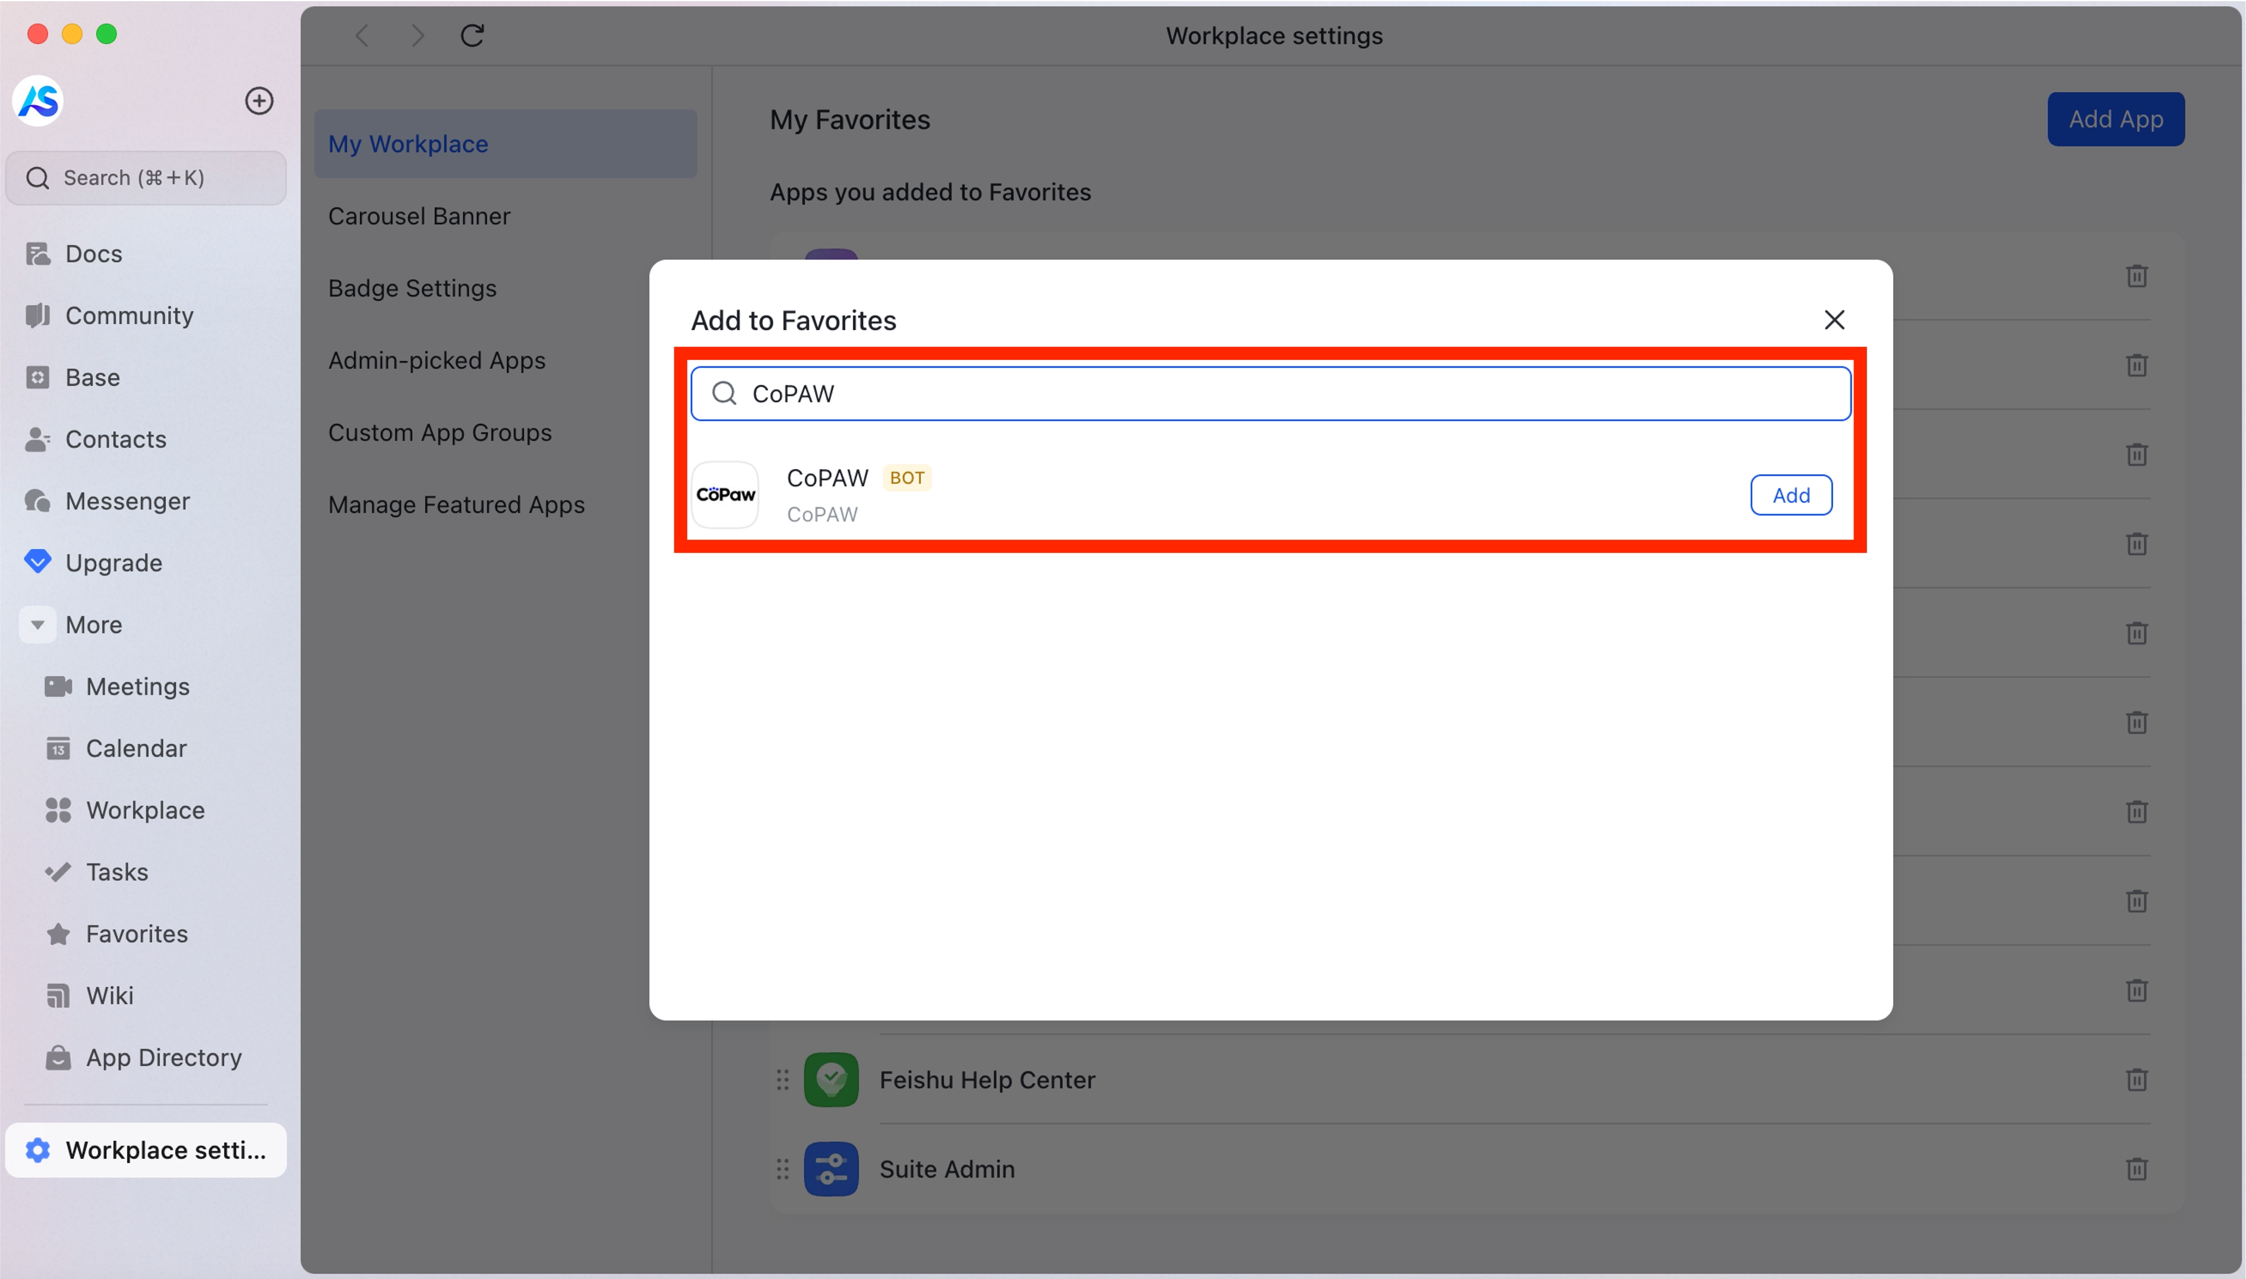Click the Docs icon in sidebar

pos(38,254)
